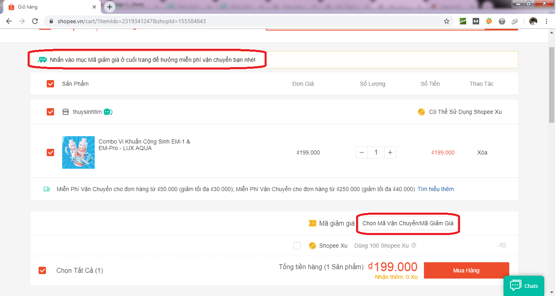Toggle the thuysinhtim shop checkbox
The height and width of the screenshot is (296, 556).
point(50,112)
